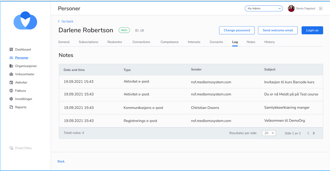Click the Go back chevron icon

[x=59, y=21]
